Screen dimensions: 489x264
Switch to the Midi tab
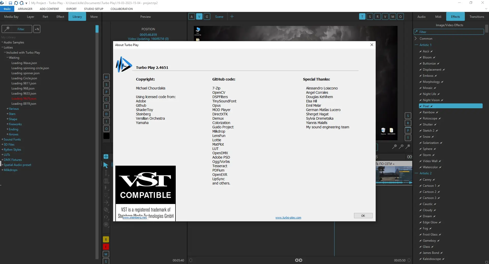(x=438, y=17)
